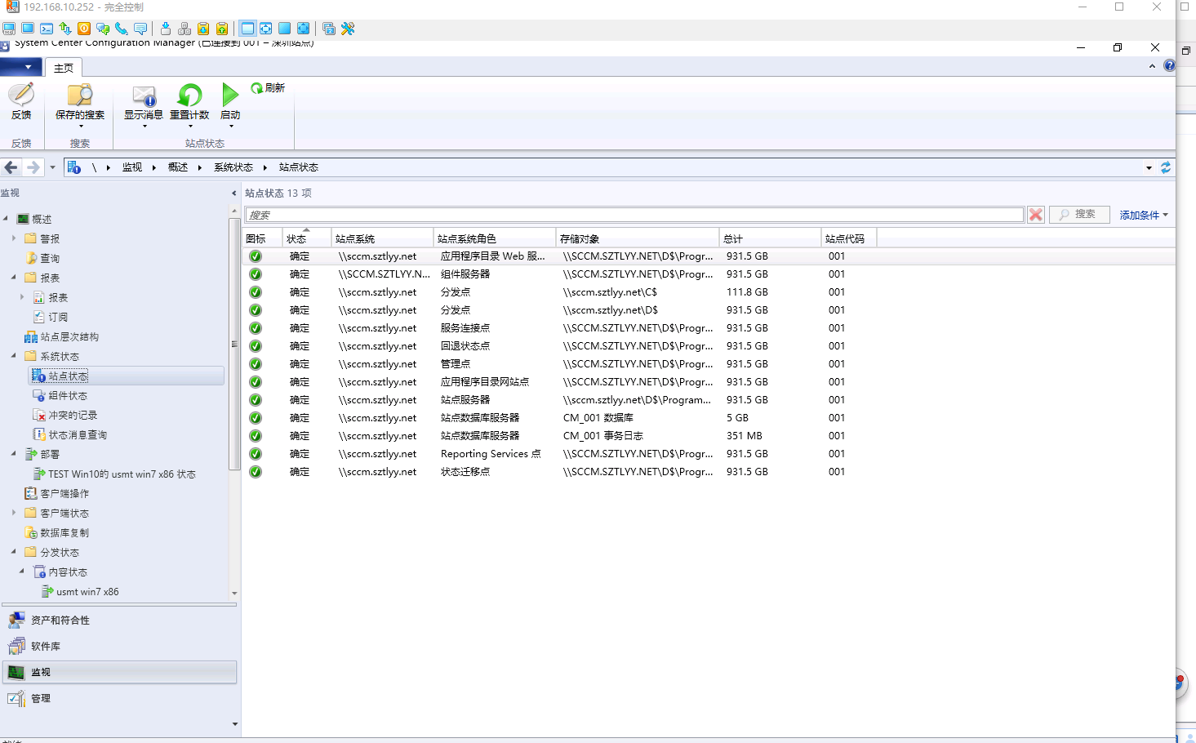Screen dimensions: 1196x743
Task: Click the help question mark icon
Action: point(1169,65)
